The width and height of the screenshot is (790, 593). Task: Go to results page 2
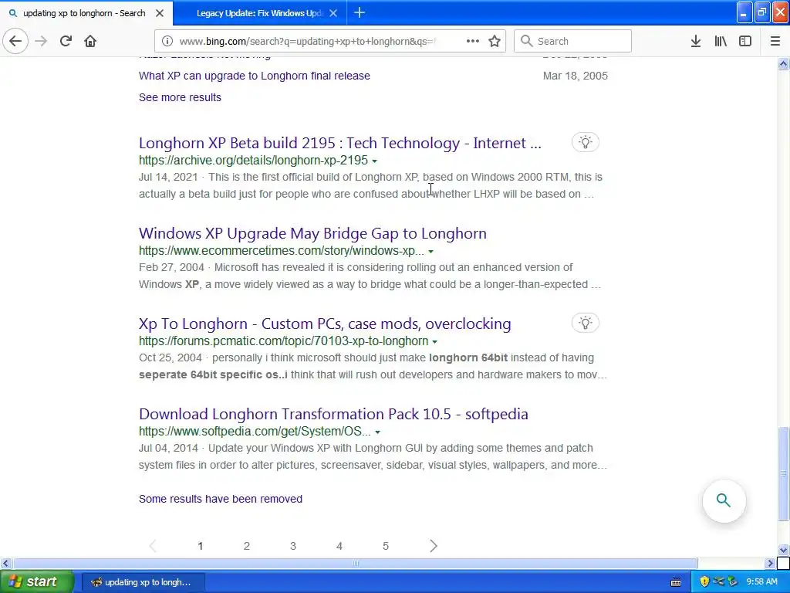click(246, 546)
